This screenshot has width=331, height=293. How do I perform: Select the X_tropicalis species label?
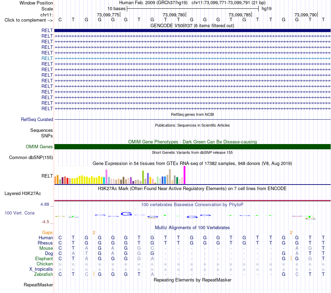(41, 269)
